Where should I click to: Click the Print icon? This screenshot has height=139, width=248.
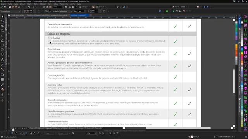[19, 7]
